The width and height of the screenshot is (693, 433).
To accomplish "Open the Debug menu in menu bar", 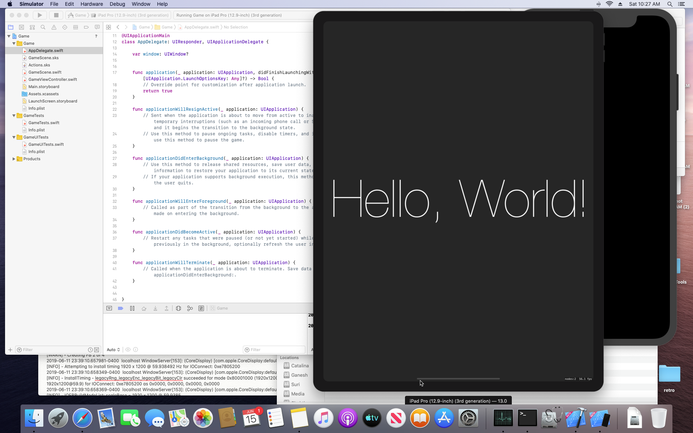I will (117, 4).
